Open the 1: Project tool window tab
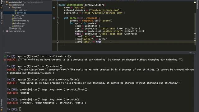The height and width of the screenshot is (112, 199). [x=2, y=5]
